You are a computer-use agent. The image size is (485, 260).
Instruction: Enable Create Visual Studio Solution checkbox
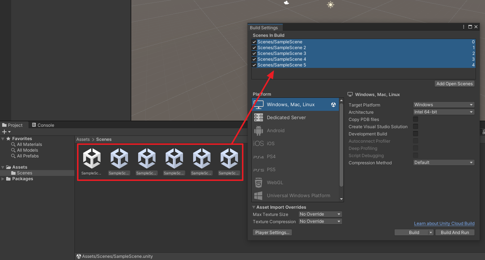tap(416, 126)
